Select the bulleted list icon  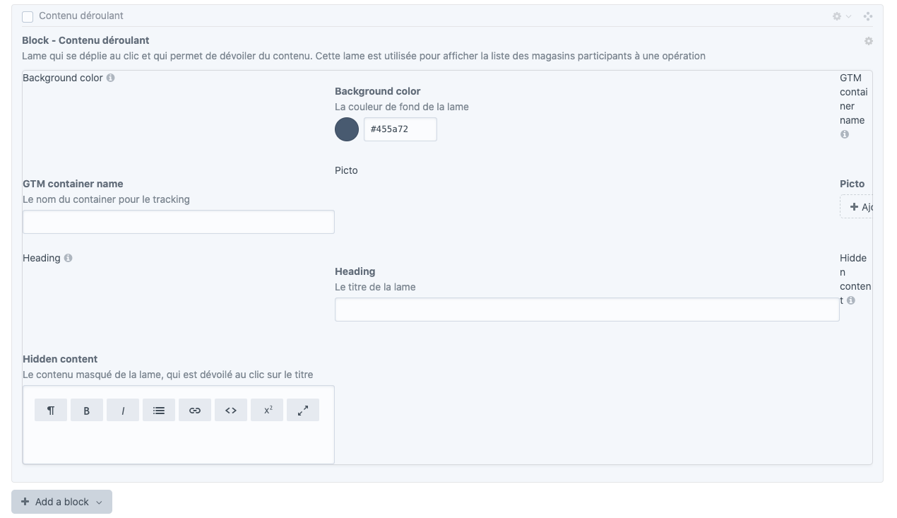click(158, 410)
